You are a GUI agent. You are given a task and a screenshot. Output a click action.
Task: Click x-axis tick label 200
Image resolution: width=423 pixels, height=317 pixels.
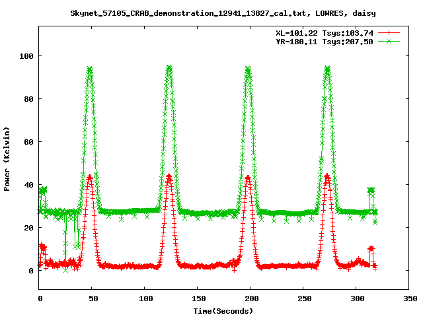tap(252, 299)
